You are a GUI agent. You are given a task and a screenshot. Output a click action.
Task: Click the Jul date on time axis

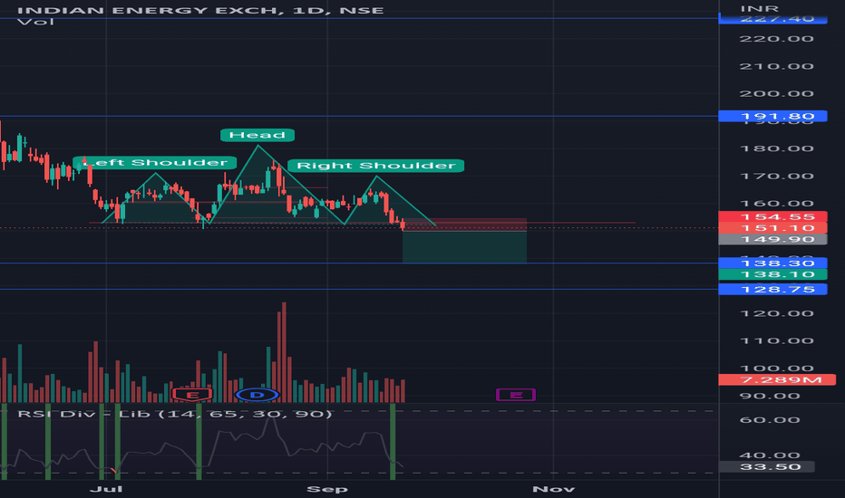point(106,489)
